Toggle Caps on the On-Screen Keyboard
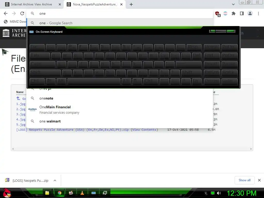Screen dimensions: 264x198 [x=43, y=64]
